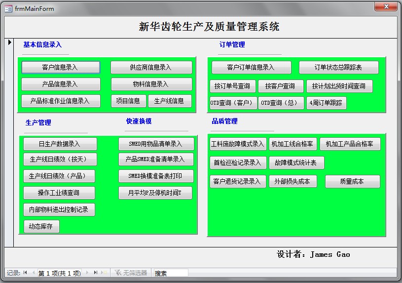Click 产品SMED准备清单录入 button

156,159
